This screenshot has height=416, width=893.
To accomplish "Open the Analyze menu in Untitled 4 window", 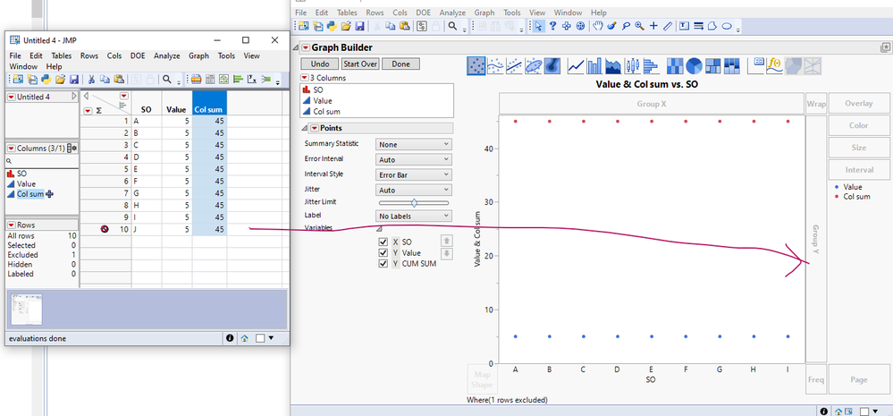I will pos(166,55).
